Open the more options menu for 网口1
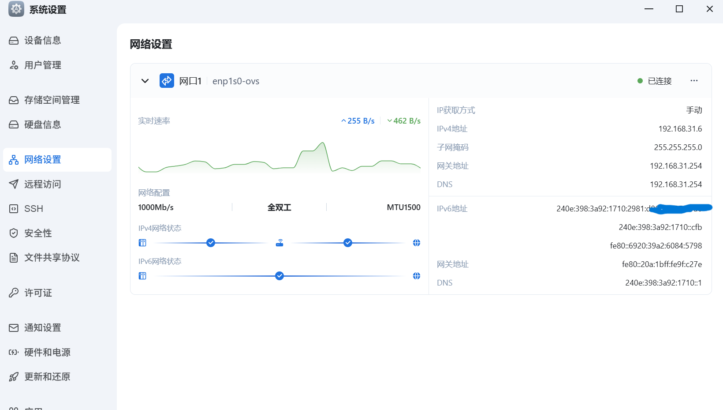Screen dimensions: 723x410 (x=694, y=81)
